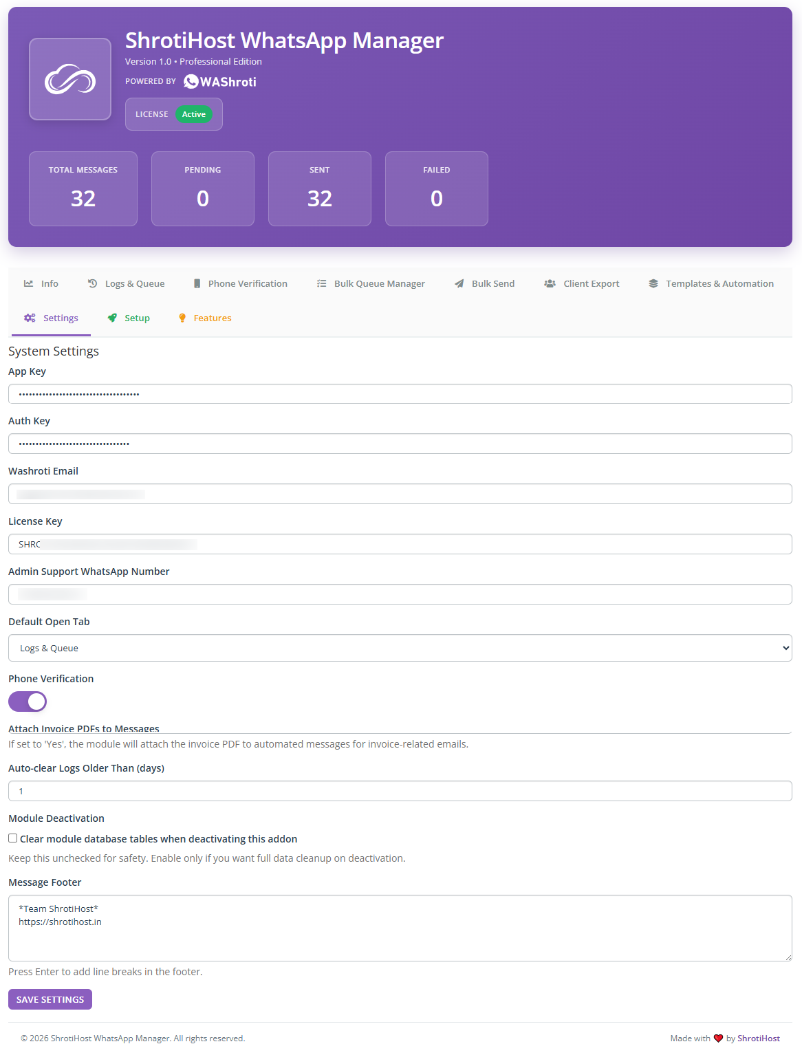Click the Features lightbulb icon
The image size is (802, 1055).
182,318
